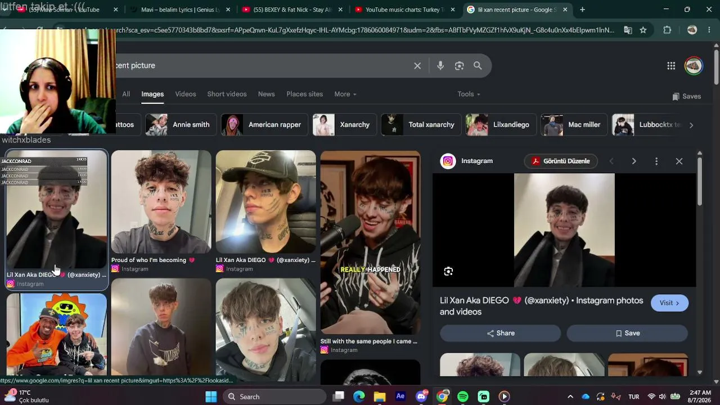Submit search with the magnifier icon
Image resolution: width=720 pixels, height=405 pixels.
(478, 66)
